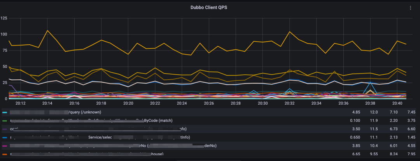The width and height of the screenshot is (420, 161).
Task: Click the 20:18 time label on the x-axis
Action: point(101,103)
